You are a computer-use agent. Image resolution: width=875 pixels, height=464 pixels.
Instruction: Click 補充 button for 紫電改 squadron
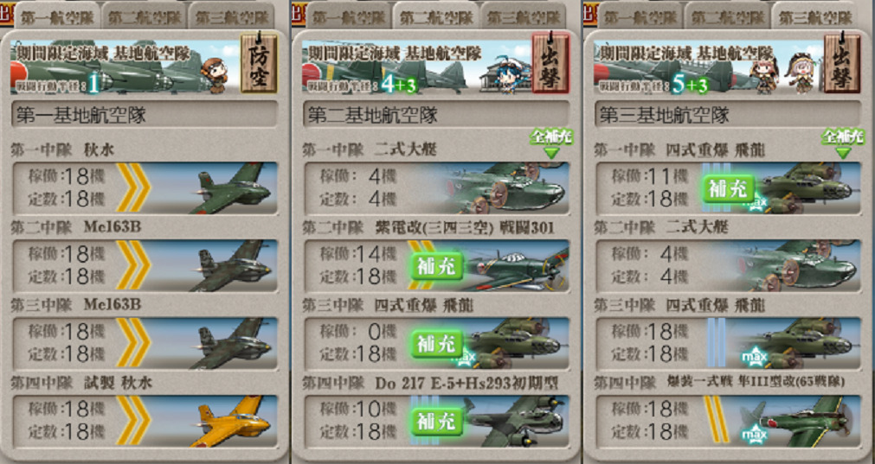click(x=438, y=266)
